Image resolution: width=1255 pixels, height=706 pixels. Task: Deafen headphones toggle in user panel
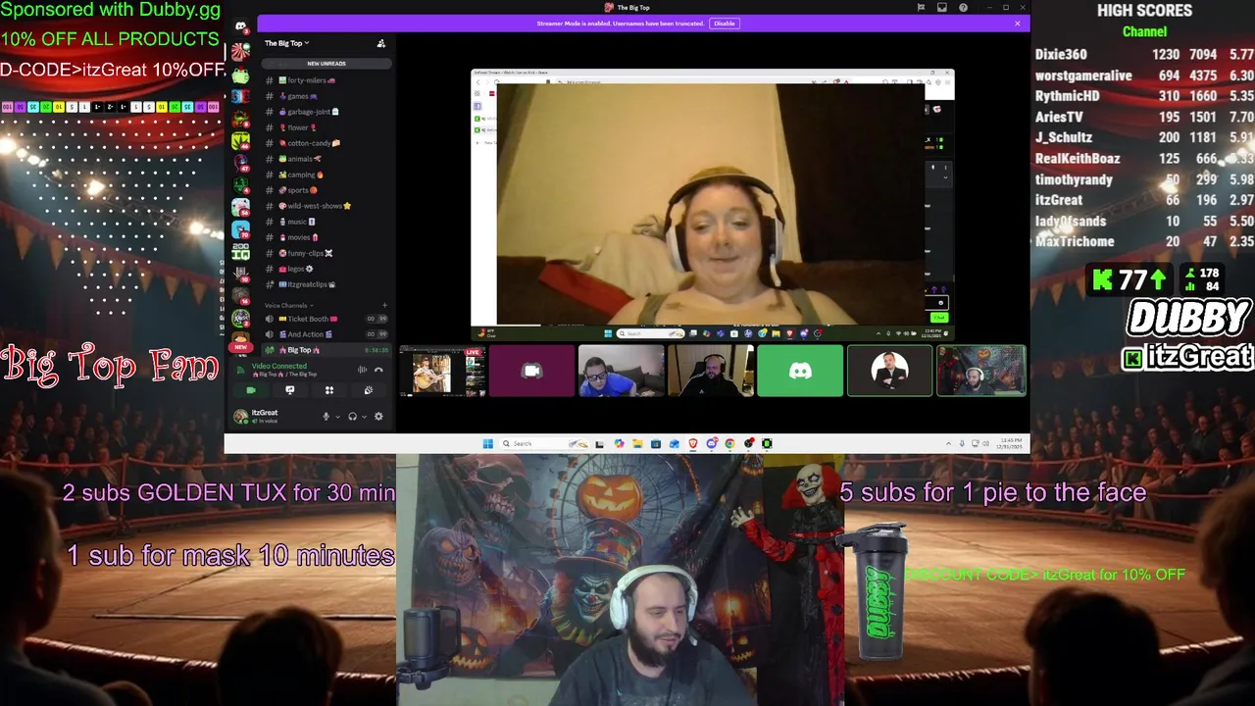[352, 417]
